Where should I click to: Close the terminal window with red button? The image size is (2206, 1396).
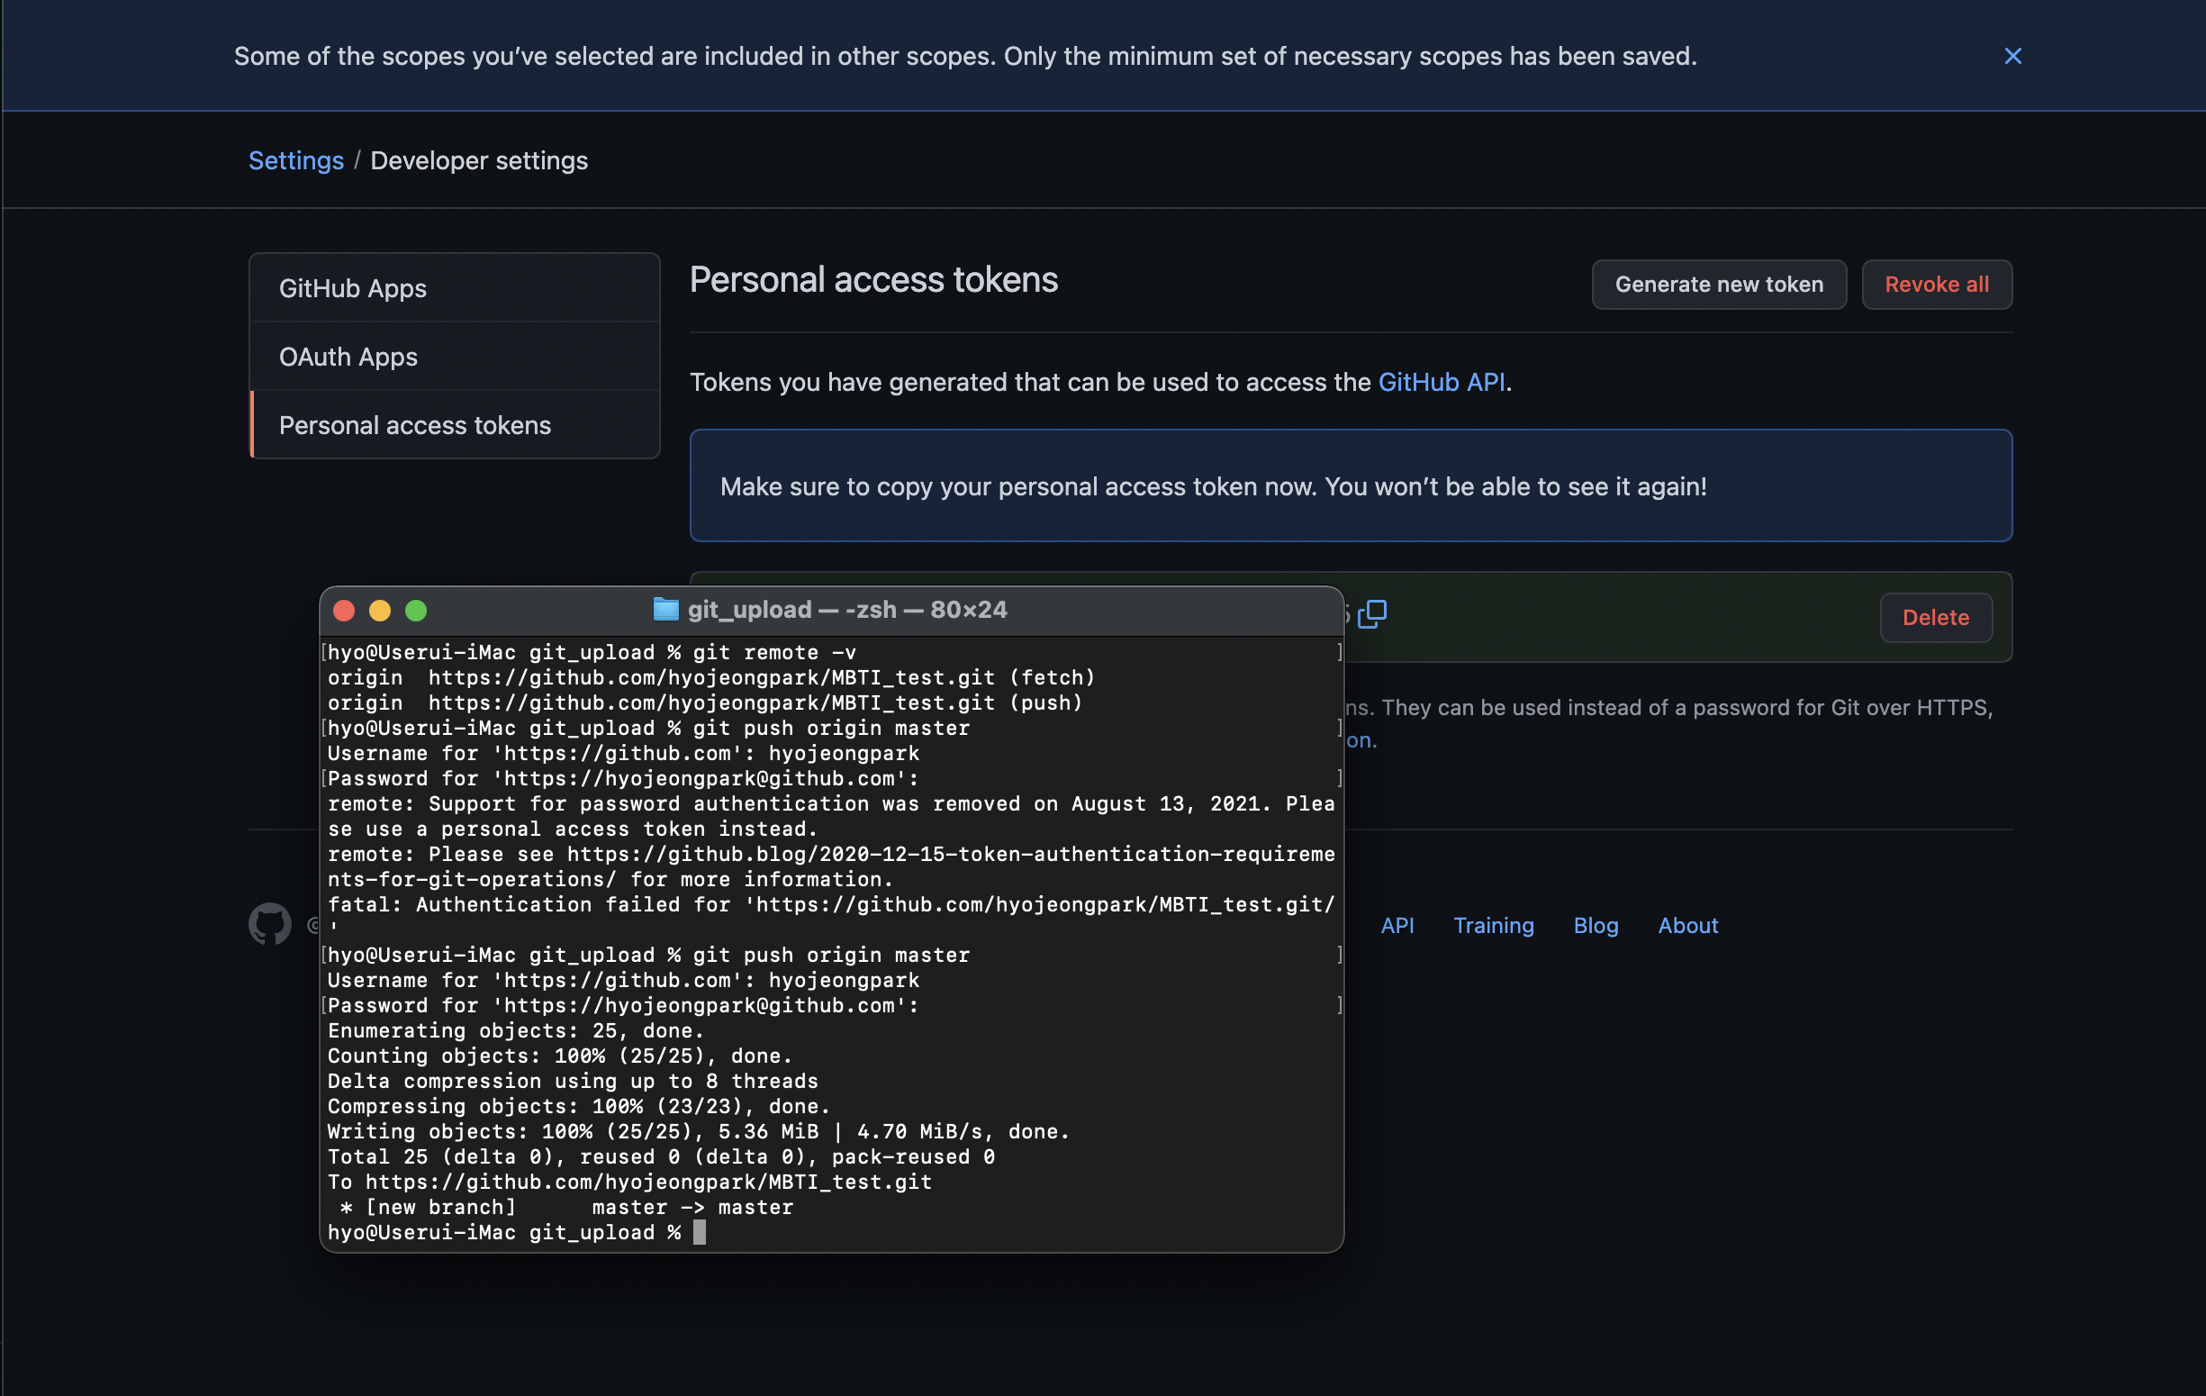(x=344, y=611)
